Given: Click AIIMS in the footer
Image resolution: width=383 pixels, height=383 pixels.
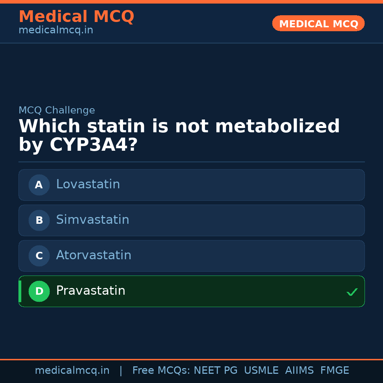Looking at the screenshot, I should (299, 371).
